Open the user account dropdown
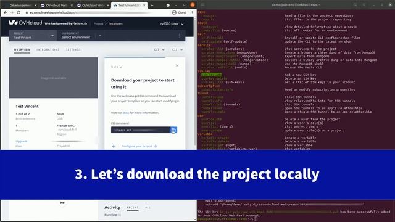 tap(172, 23)
